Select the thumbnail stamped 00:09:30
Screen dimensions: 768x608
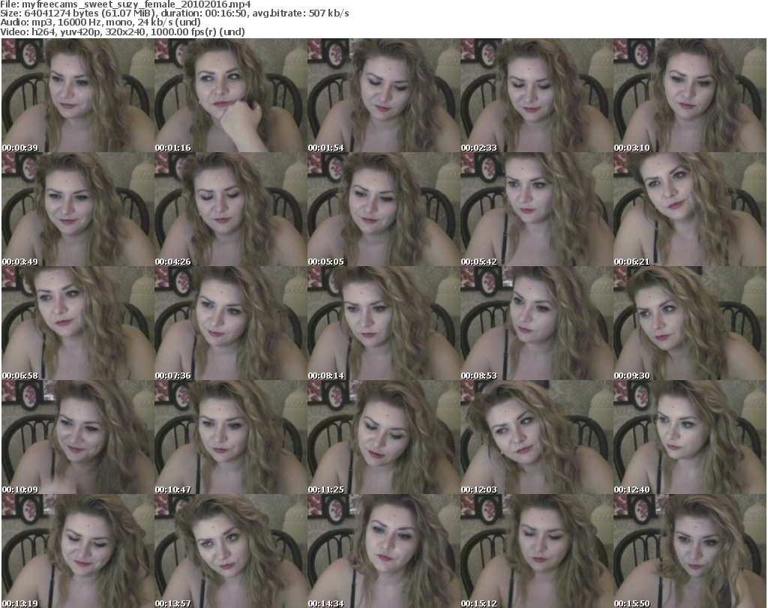[690, 324]
